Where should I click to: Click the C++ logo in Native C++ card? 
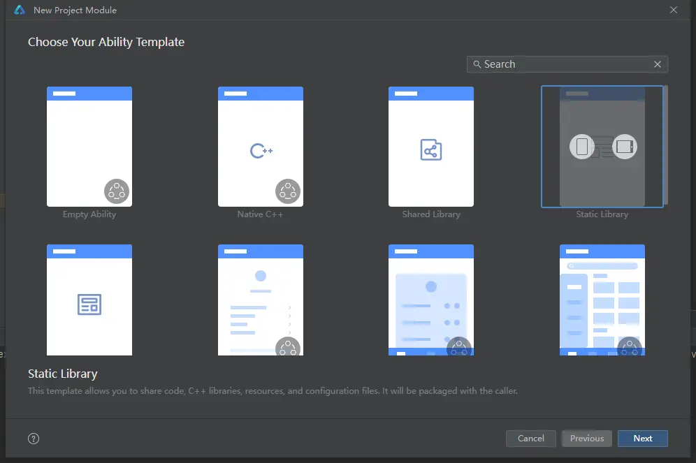[261, 151]
